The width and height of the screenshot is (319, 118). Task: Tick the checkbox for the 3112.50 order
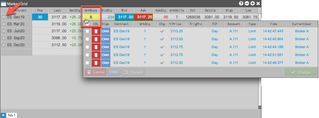(87, 63)
